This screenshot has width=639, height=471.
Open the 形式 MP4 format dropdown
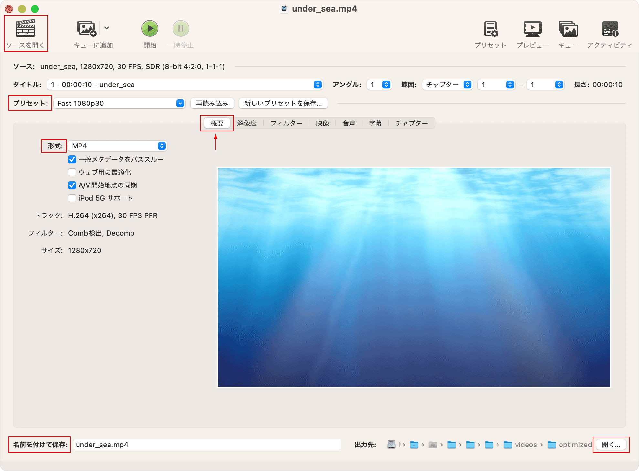(118, 146)
